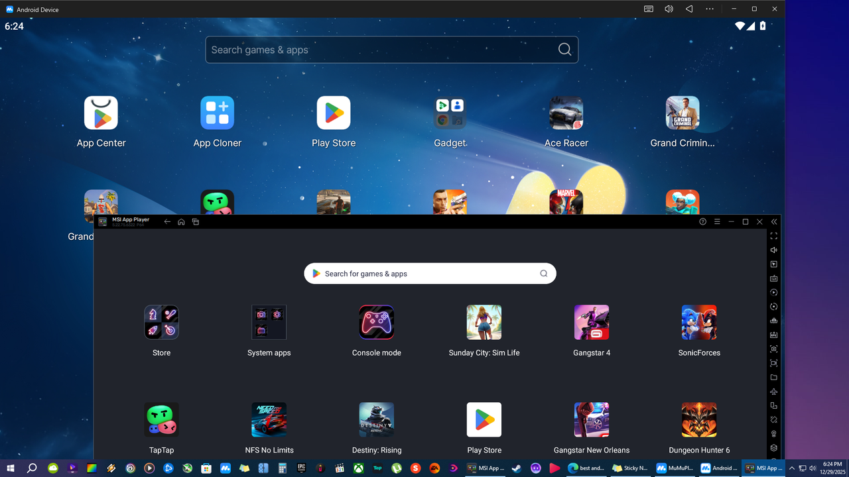849x477 pixels.
Task: Open the three-dots menu in Android Device title bar
Action: [710, 9]
